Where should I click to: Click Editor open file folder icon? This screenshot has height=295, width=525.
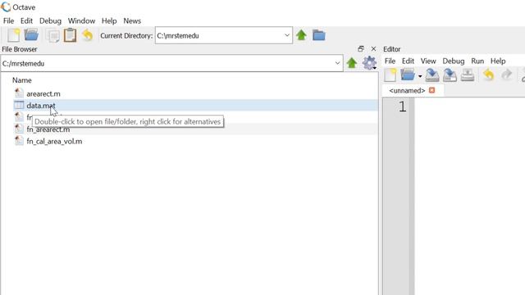(x=408, y=75)
